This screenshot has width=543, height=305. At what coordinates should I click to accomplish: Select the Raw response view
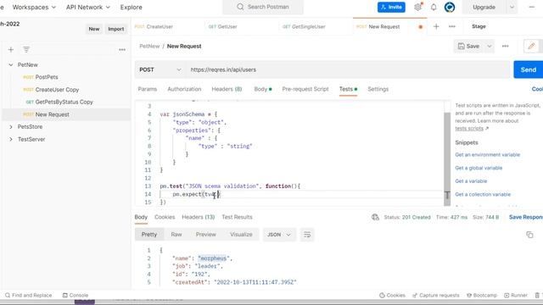176,235
